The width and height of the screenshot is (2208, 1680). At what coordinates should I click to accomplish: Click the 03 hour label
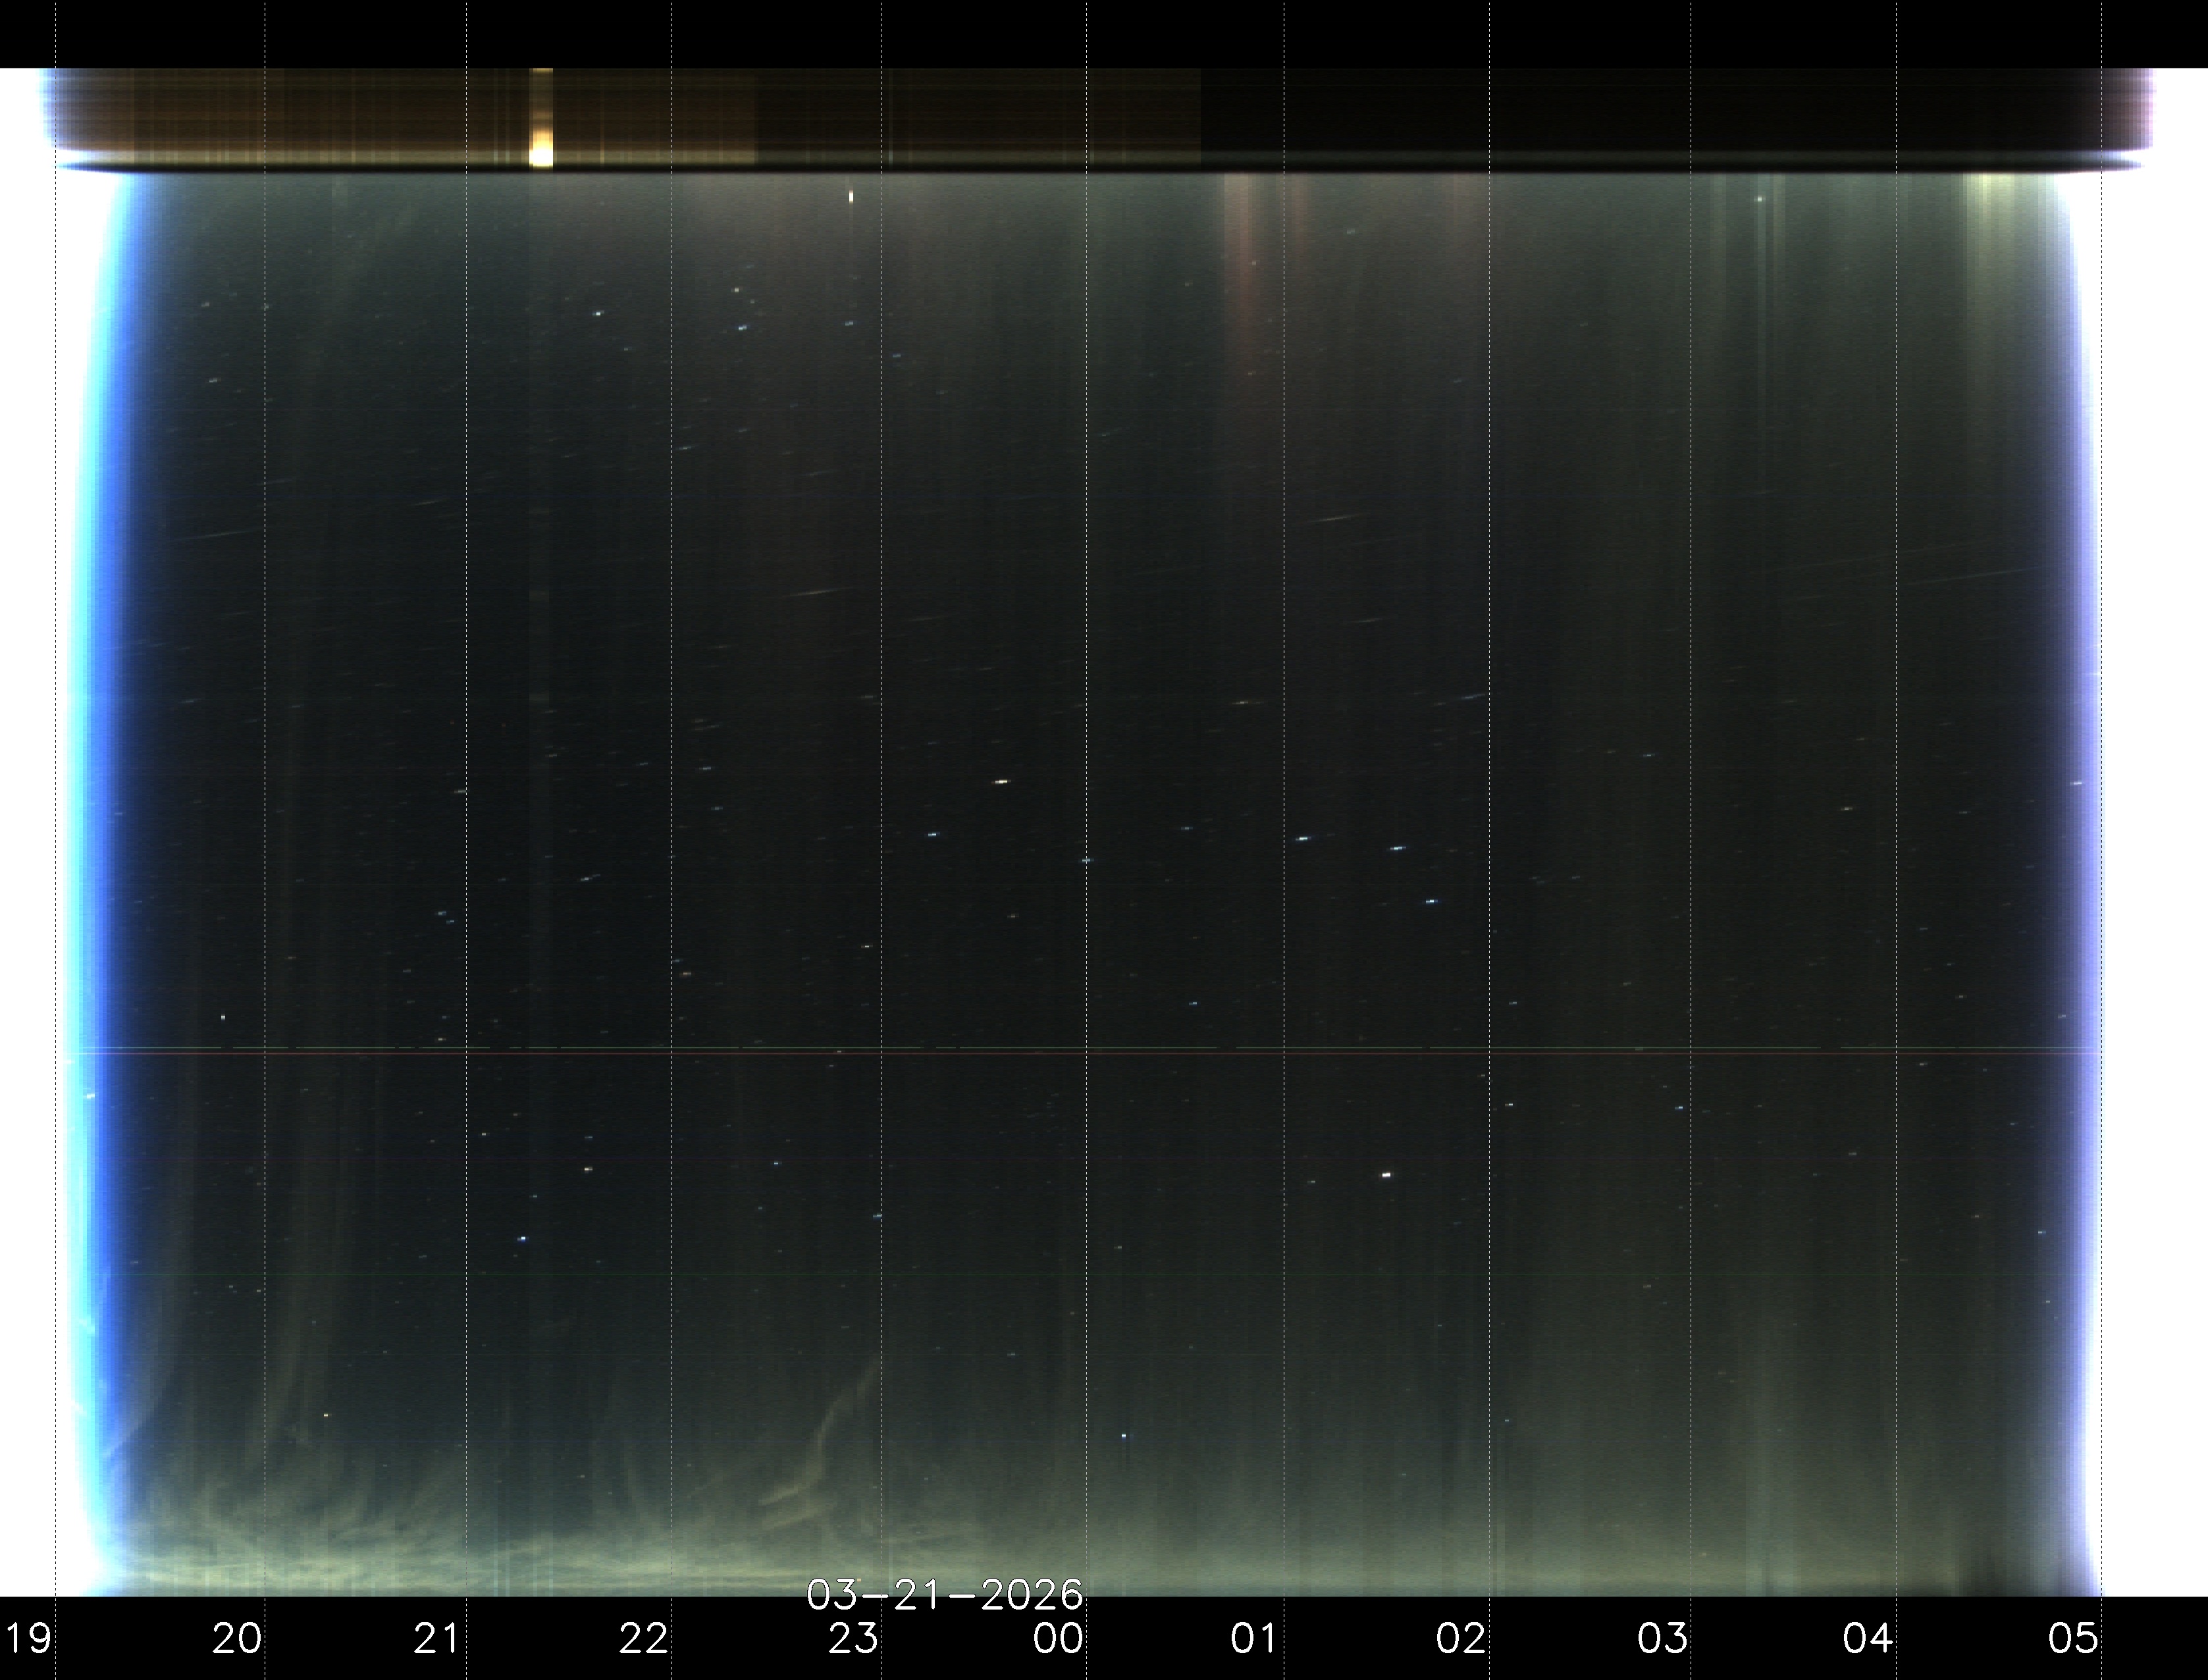point(1662,1639)
